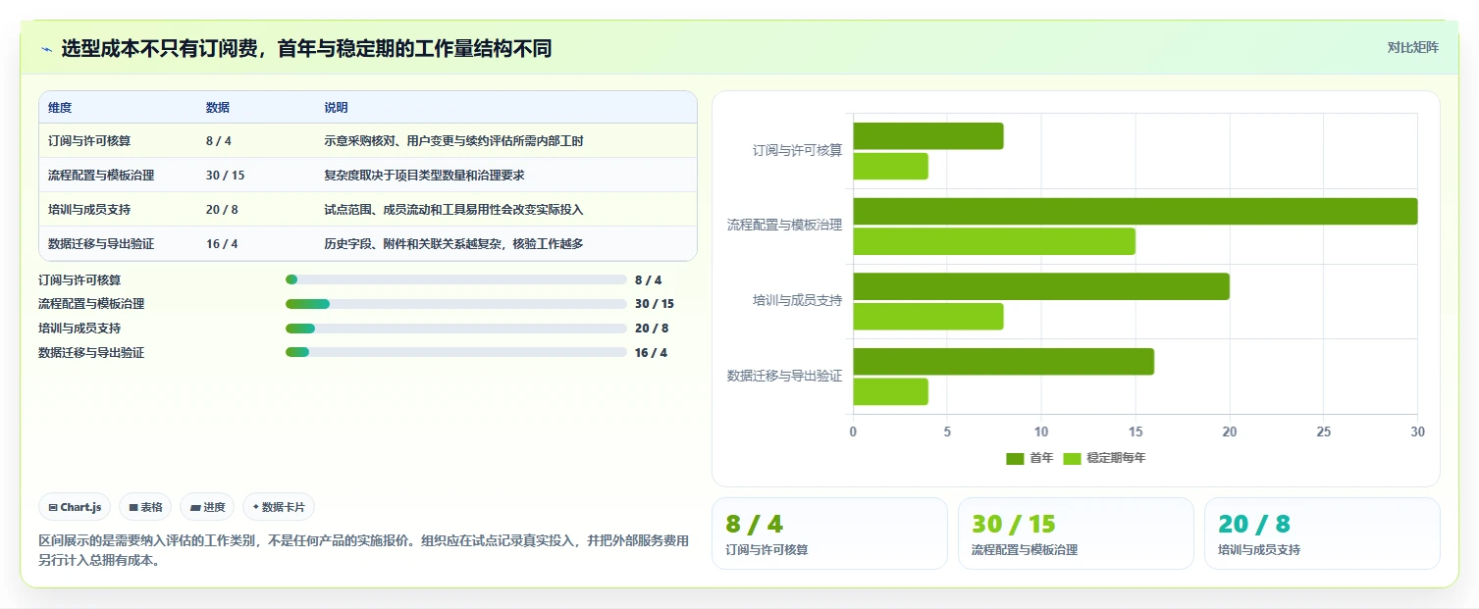
Task: Click progress list value 30 / 15
Action: point(655,304)
